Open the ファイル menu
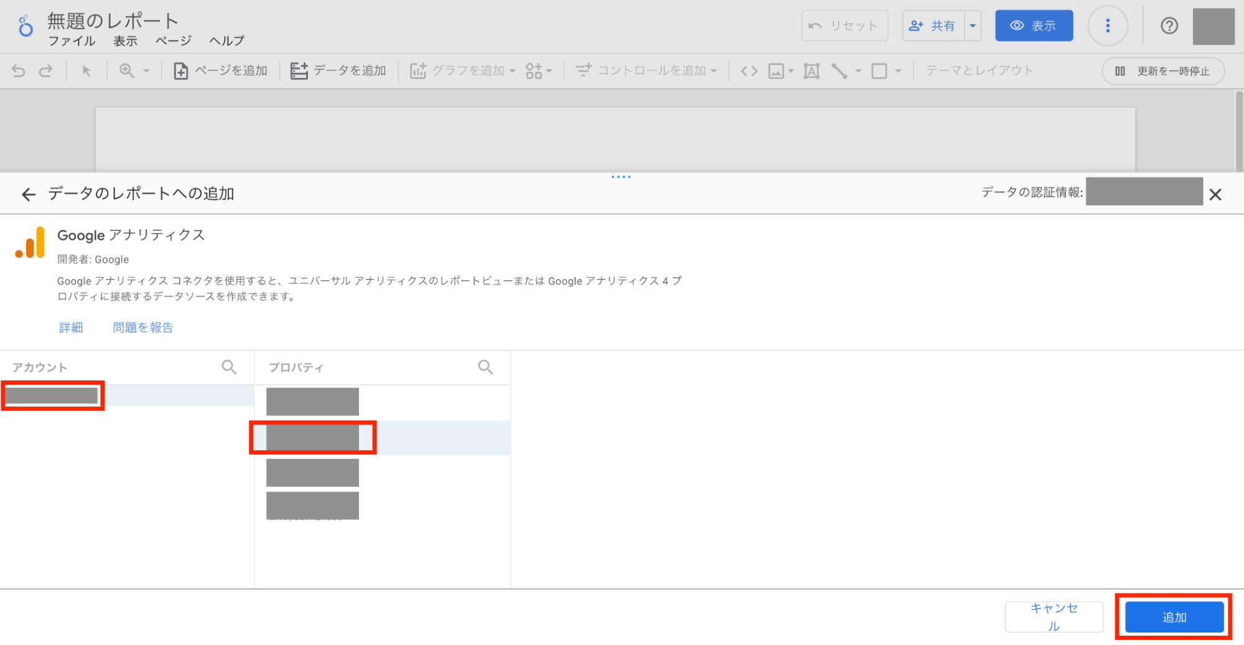1244x645 pixels. (x=72, y=41)
